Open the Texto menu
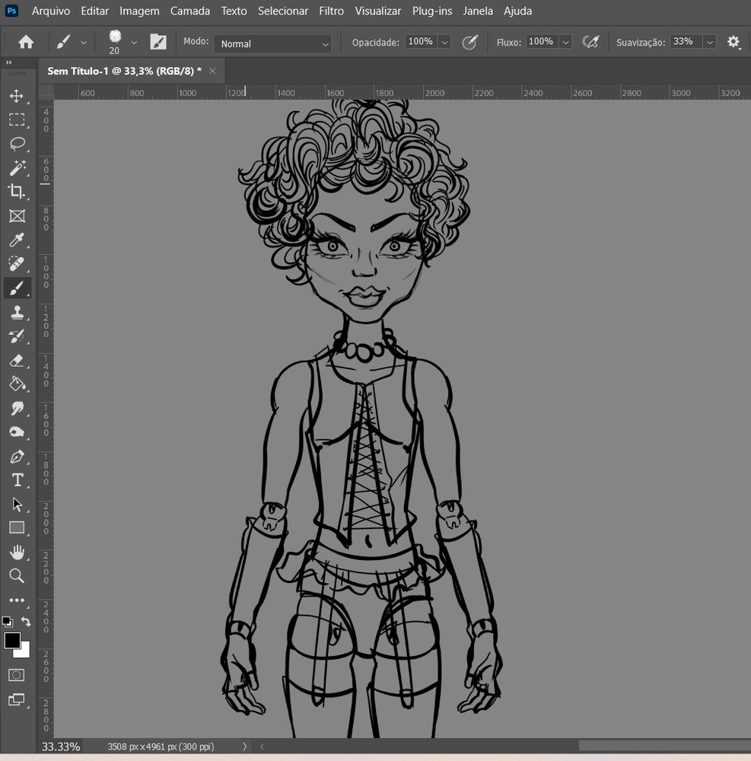 (234, 11)
